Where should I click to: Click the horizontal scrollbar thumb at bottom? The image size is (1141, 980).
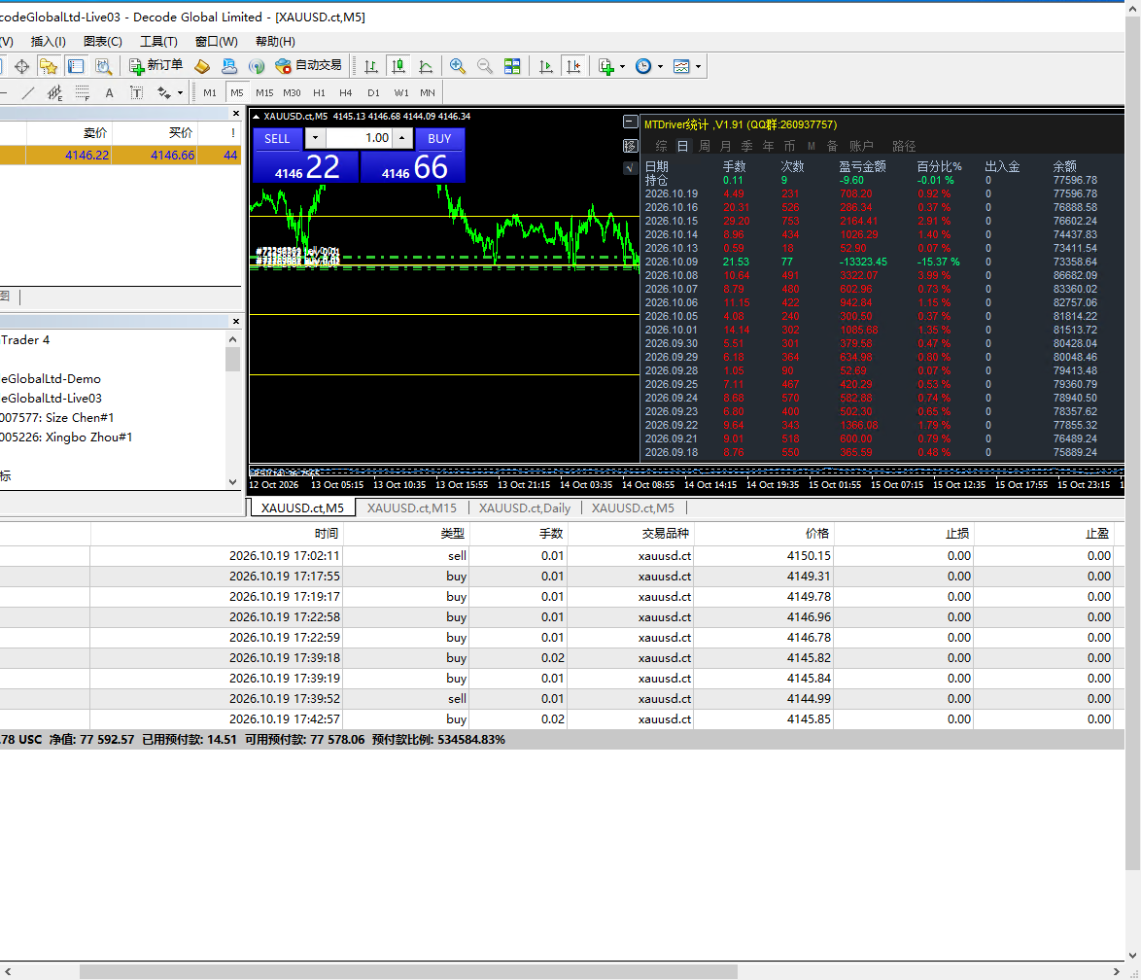coord(408,972)
